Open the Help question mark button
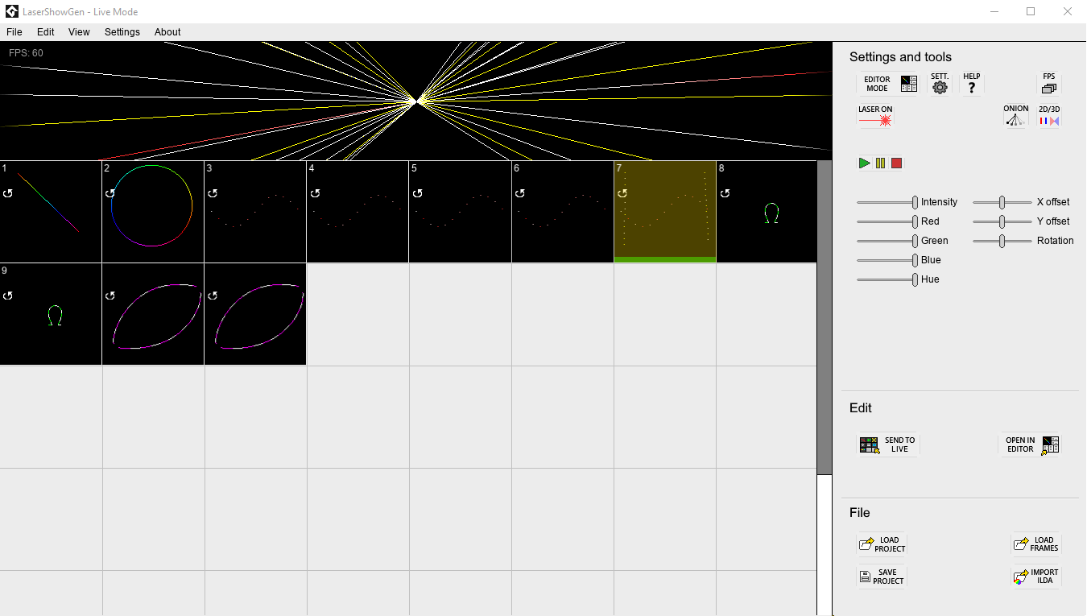This screenshot has height=616, width=1087. [x=972, y=84]
